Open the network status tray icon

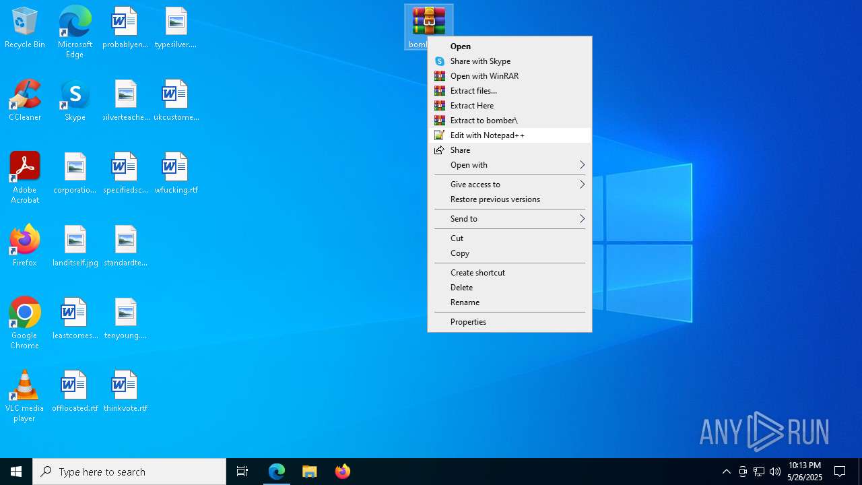point(759,472)
